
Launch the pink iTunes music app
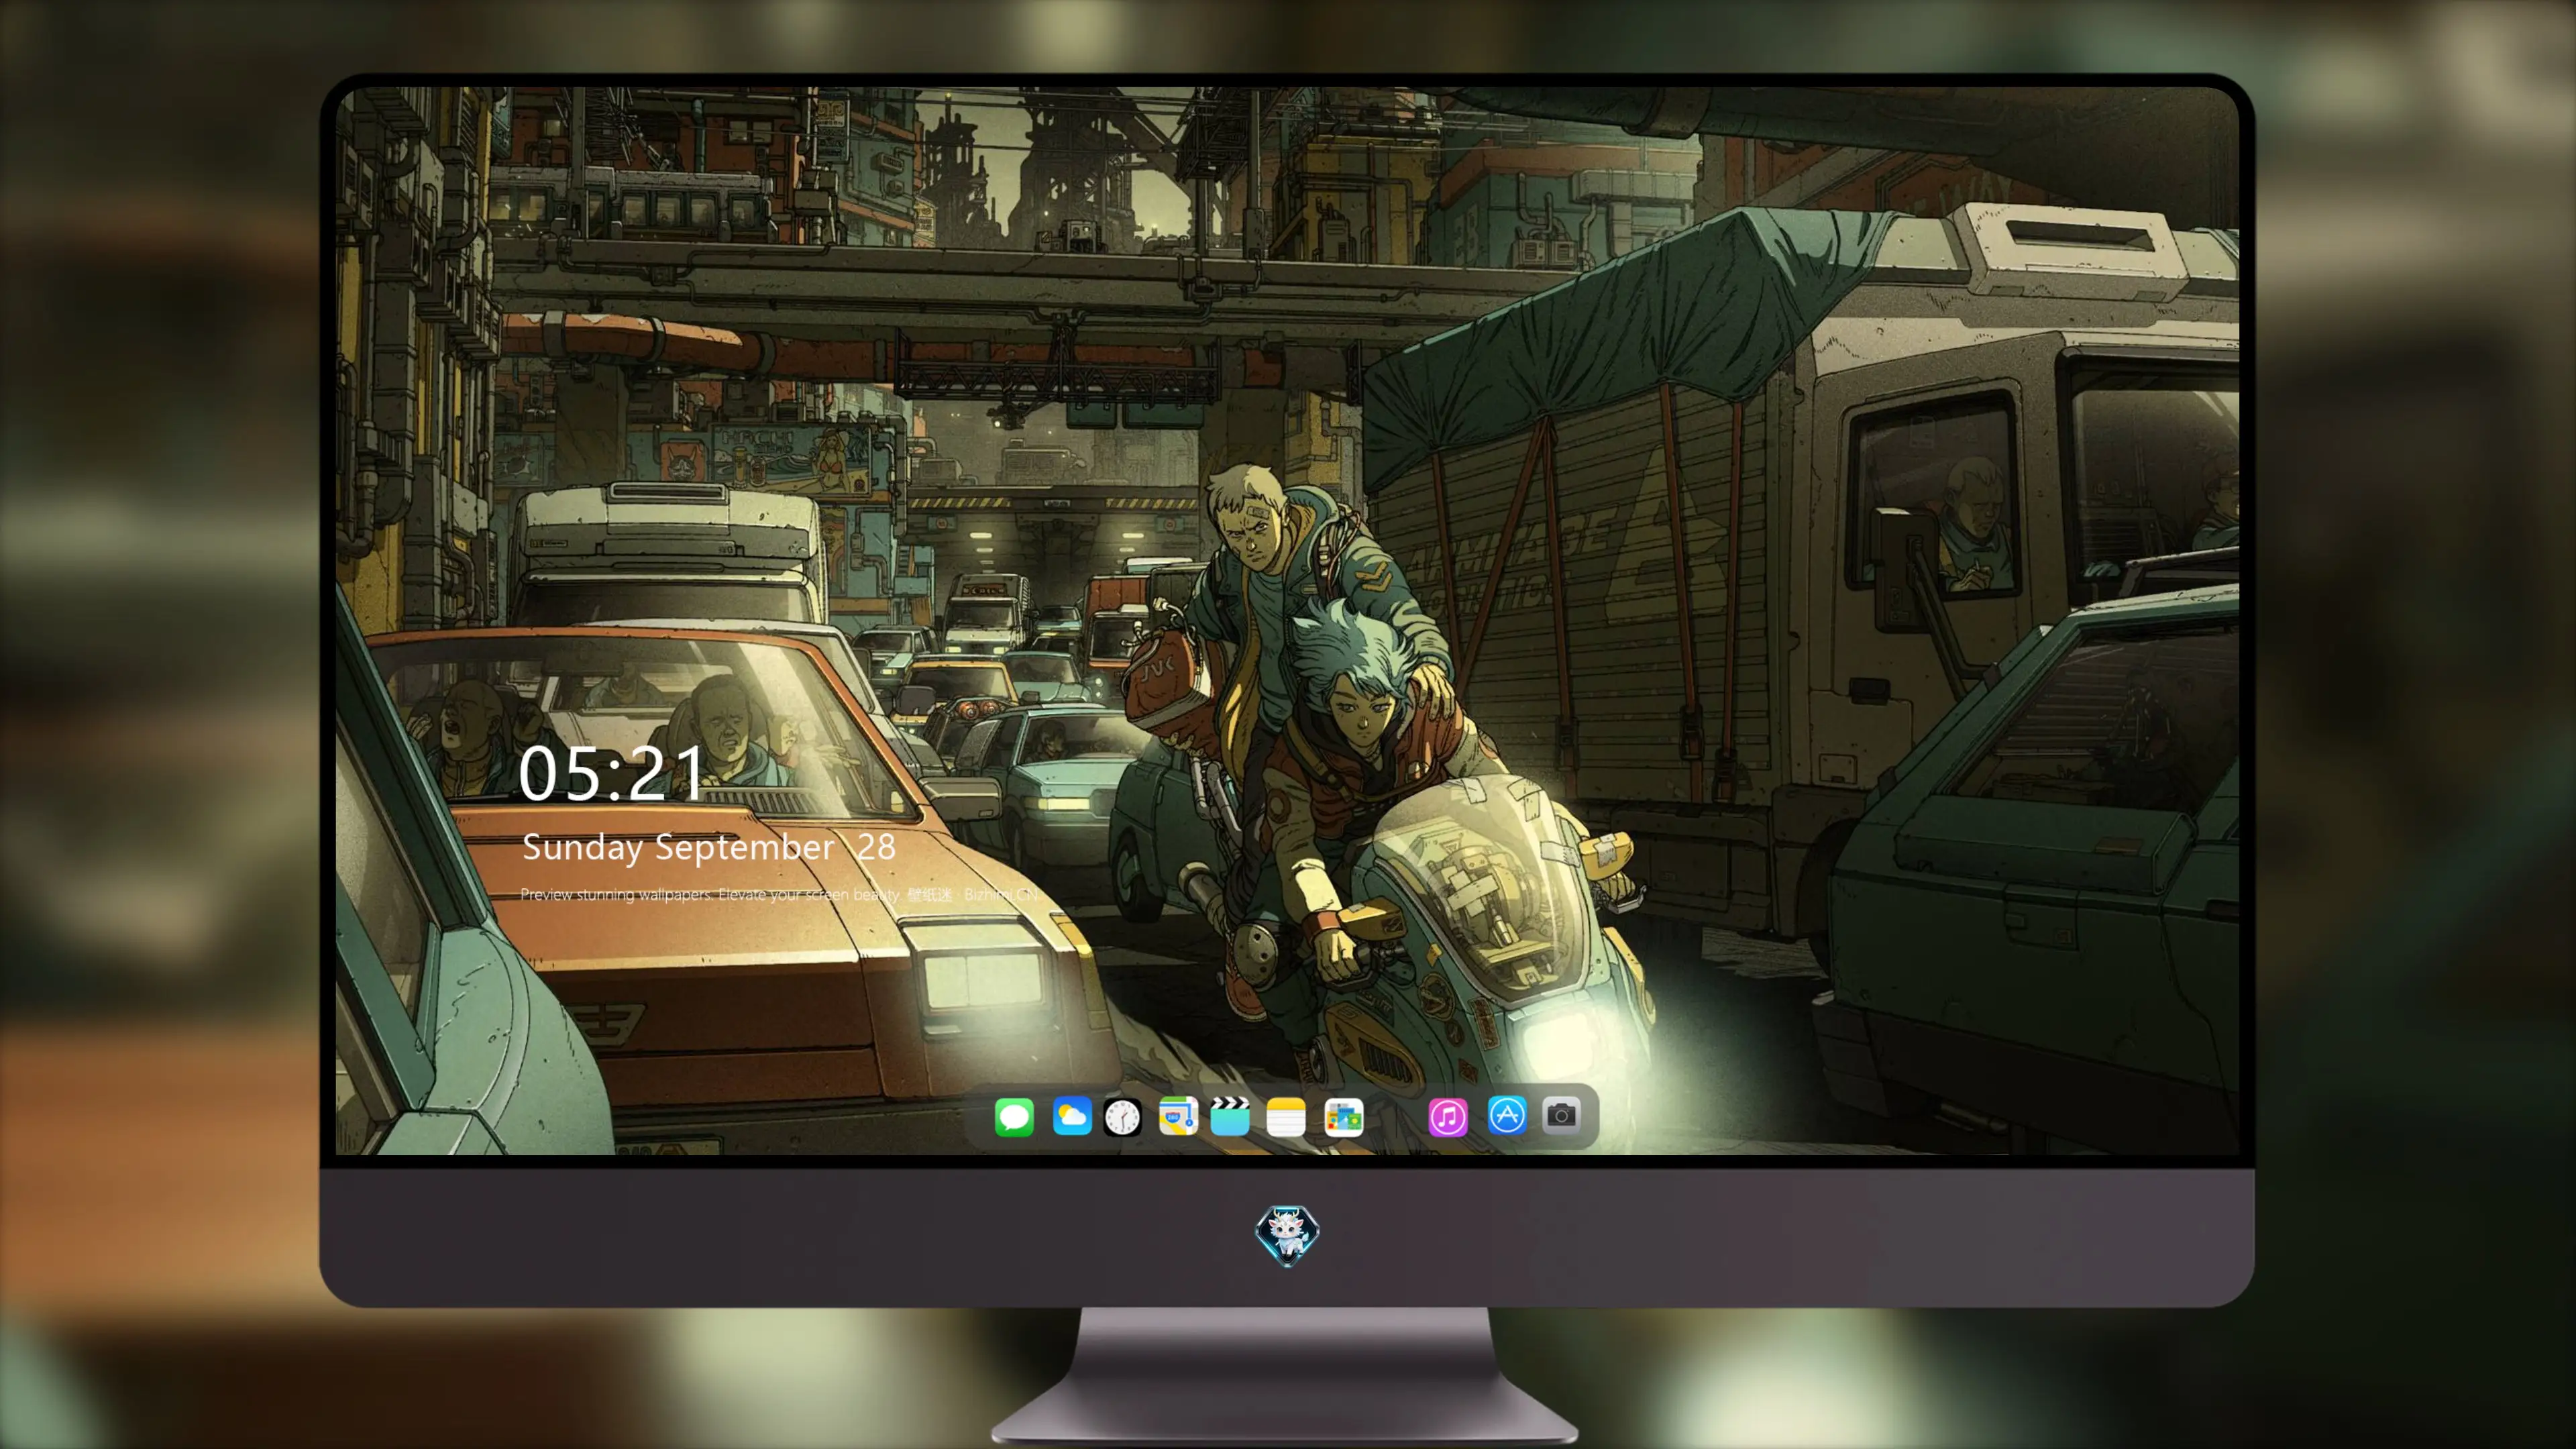coord(1448,1117)
